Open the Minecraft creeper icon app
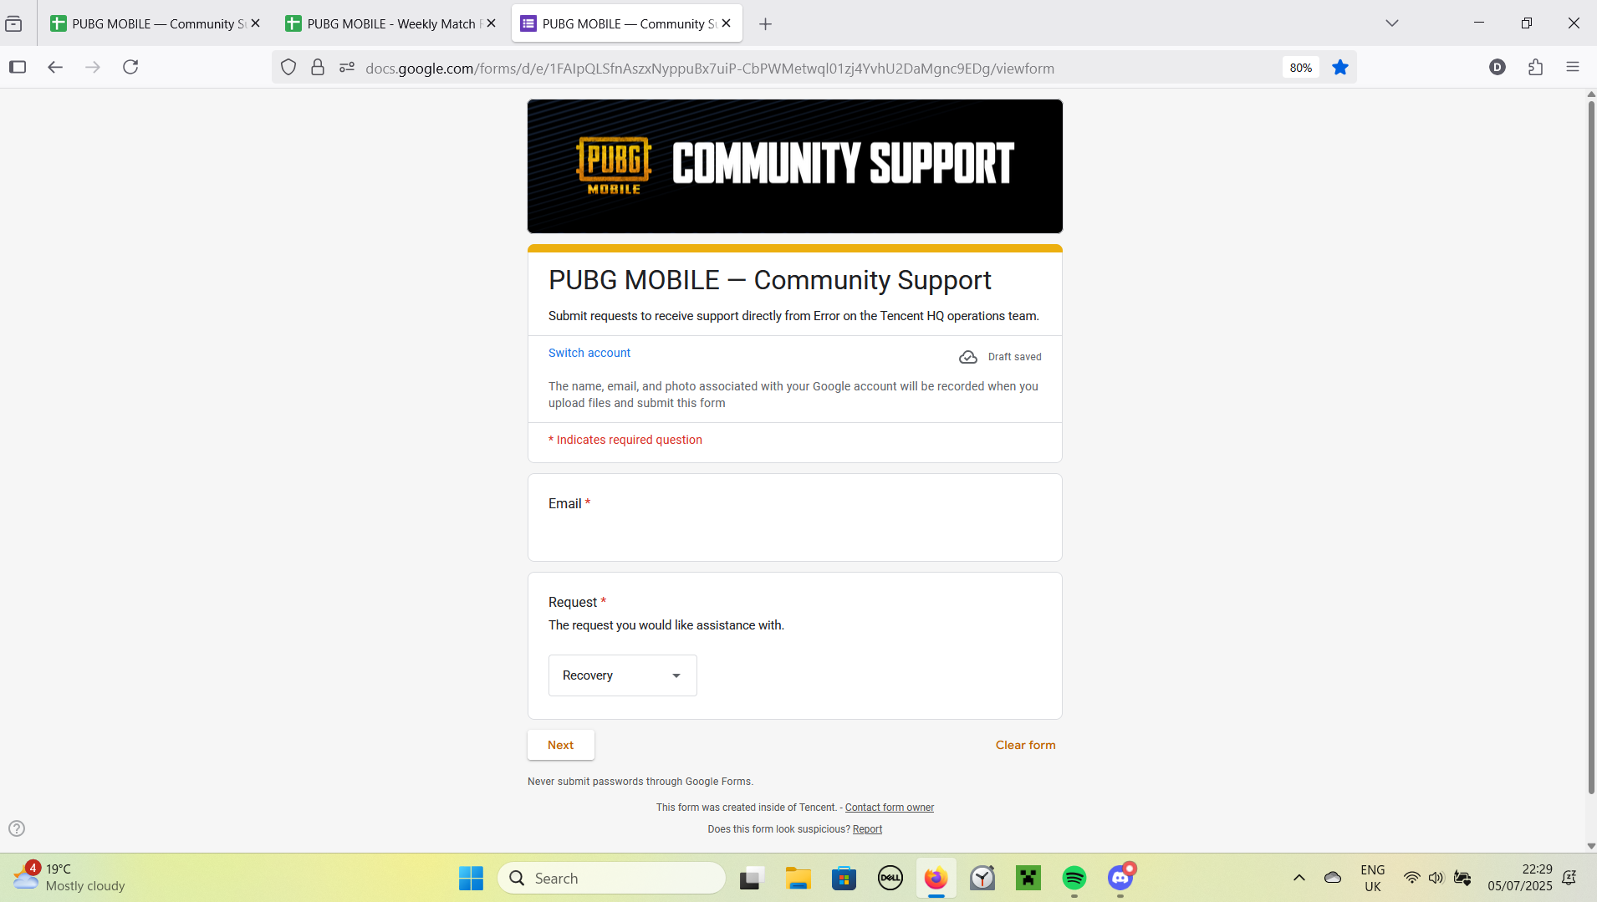This screenshot has height=902, width=1597. [1028, 878]
